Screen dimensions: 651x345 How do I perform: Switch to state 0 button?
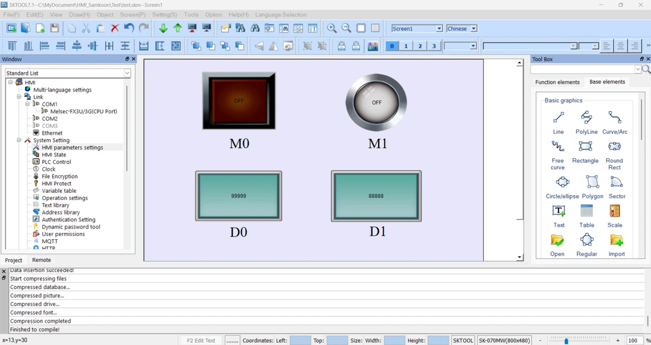[392, 46]
